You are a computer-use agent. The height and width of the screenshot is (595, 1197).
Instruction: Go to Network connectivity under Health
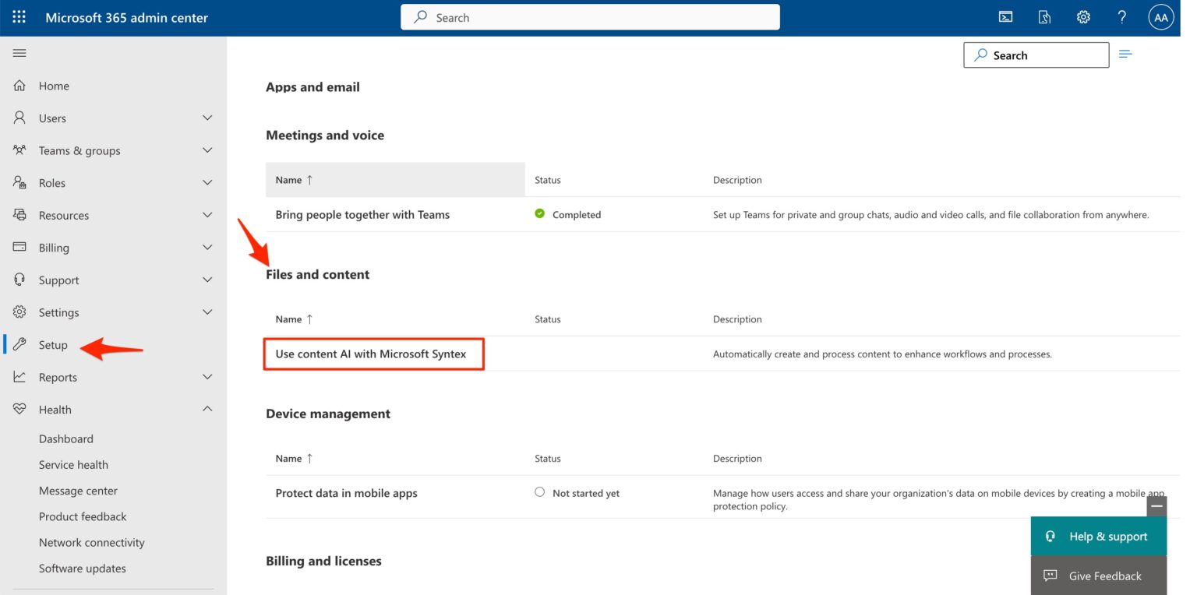click(91, 542)
